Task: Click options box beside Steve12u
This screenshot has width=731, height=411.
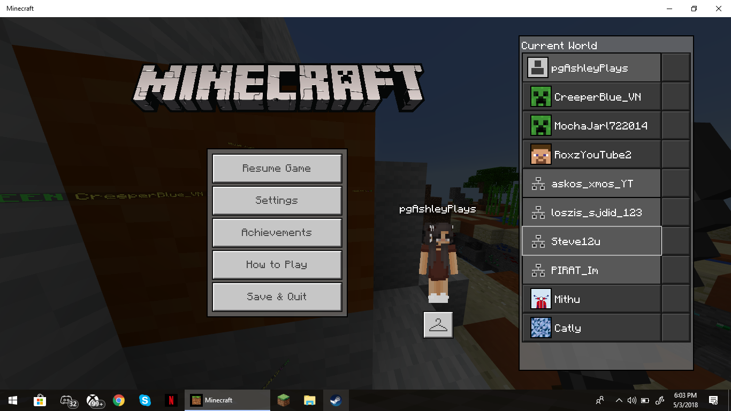Action: pos(676,241)
